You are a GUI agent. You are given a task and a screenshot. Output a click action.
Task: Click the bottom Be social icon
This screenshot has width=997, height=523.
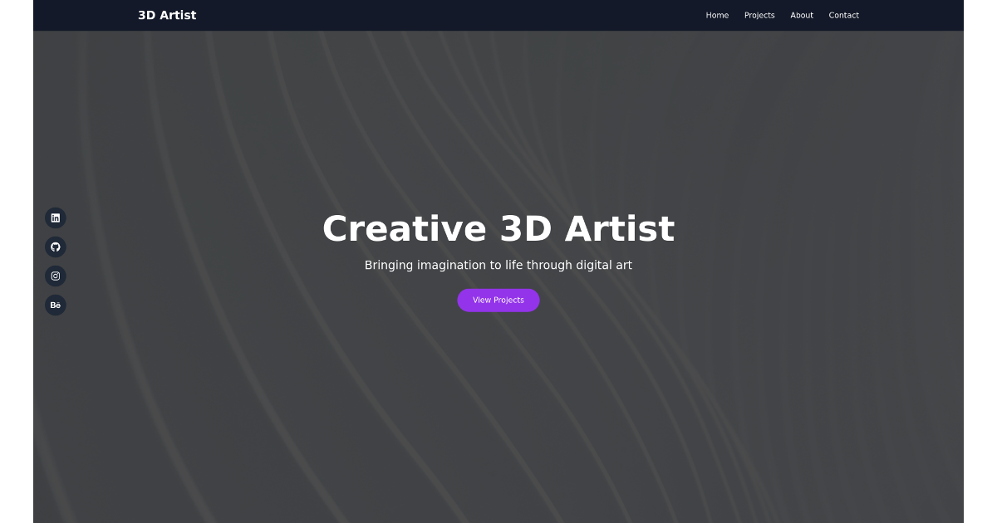[x=56, y=305]
